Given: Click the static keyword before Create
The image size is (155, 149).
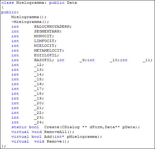Looking at the screenshot, I should pos(19,127).
